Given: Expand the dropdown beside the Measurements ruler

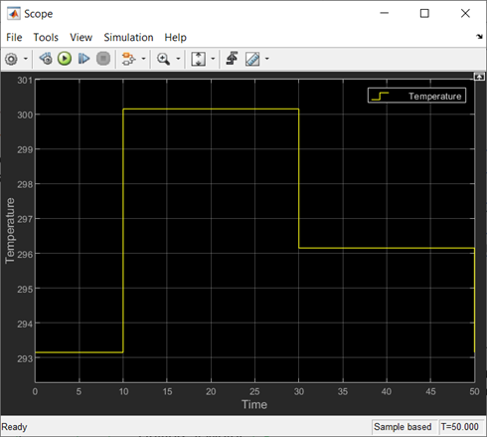Looking at the screenshot, I should (x=267, y=59).
